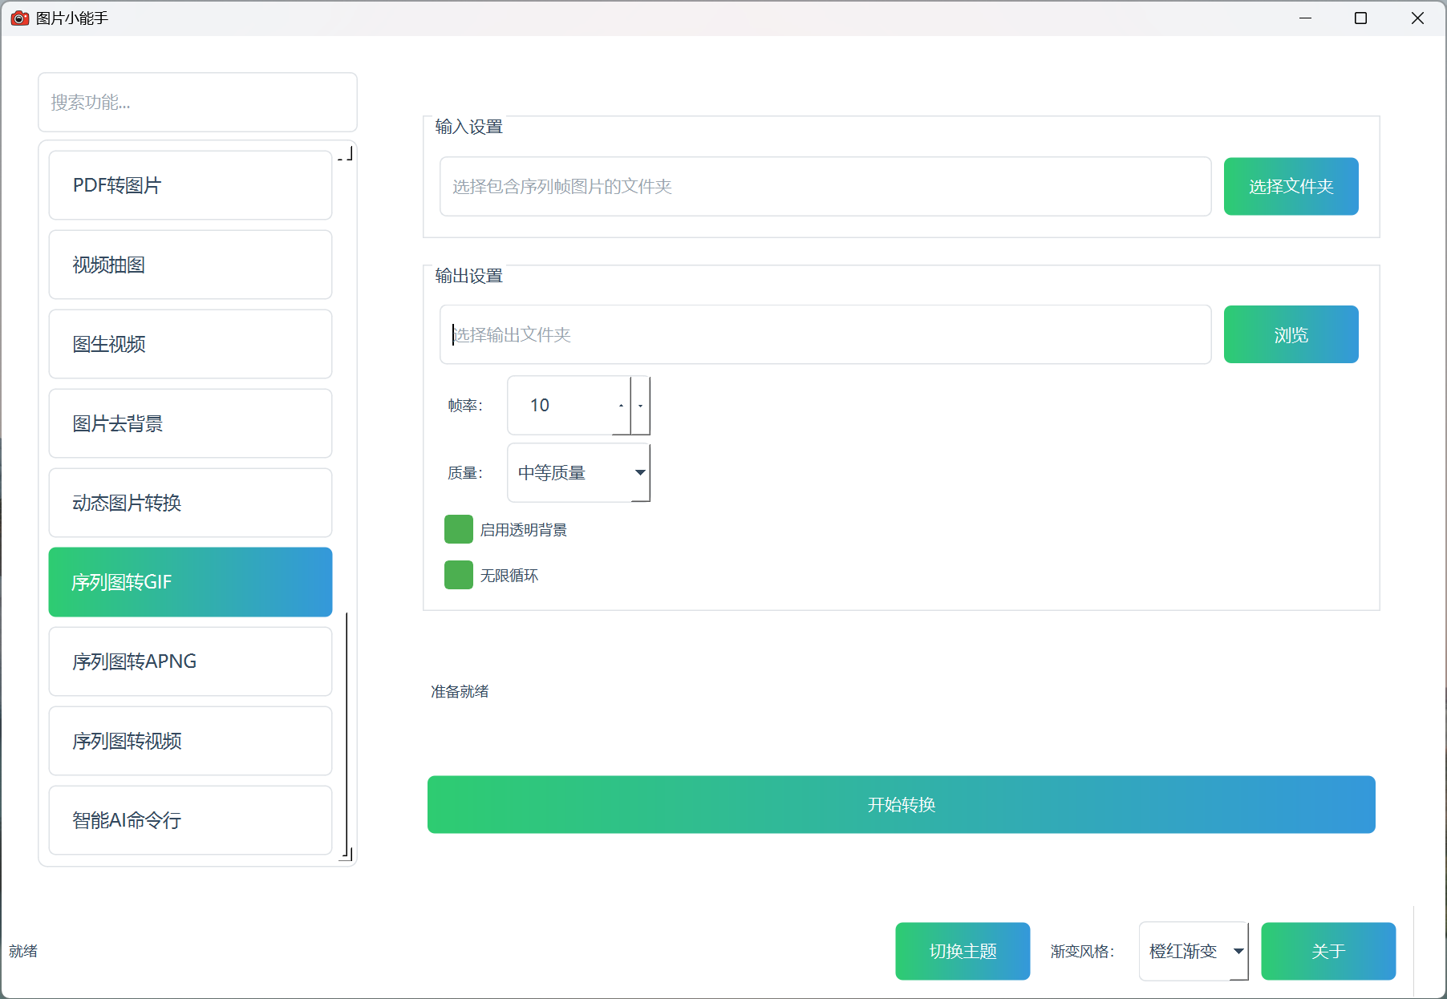
Task: Click the 切换主题 button
Action: click(963, 951)
